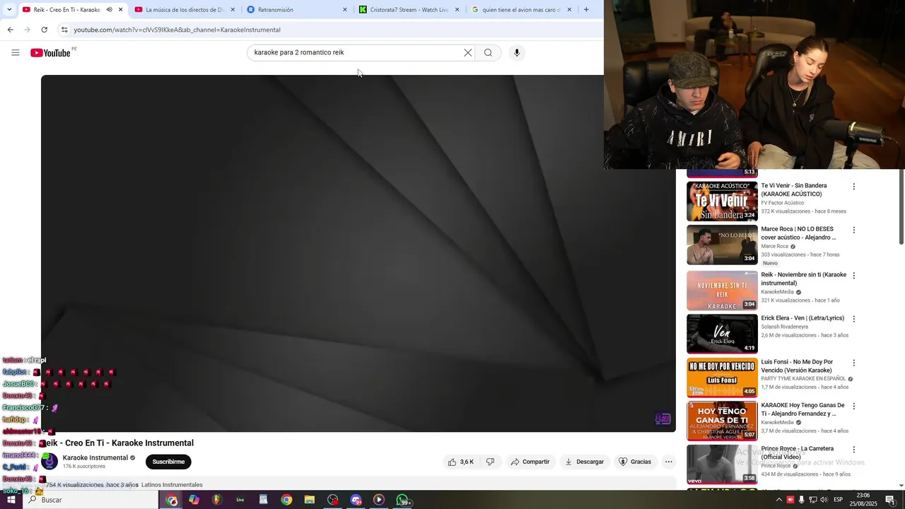Open options for Hoy Tengo Ganas video
The image size is (905, 509).
point(853,406)
